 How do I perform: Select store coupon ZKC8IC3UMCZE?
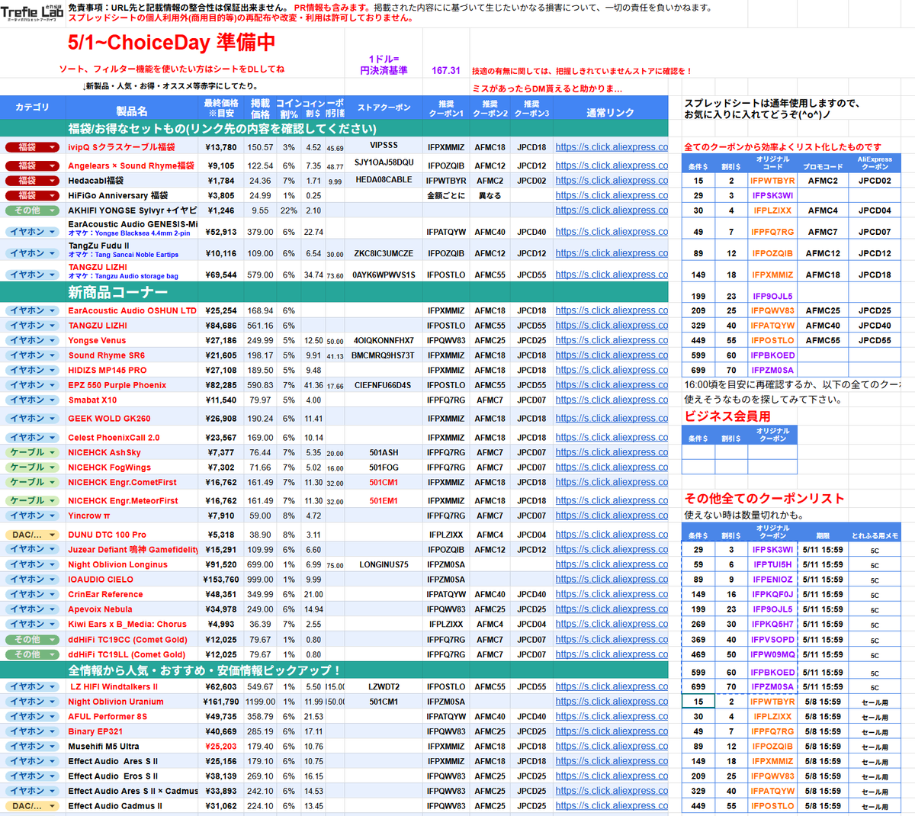tap(384, 253)
